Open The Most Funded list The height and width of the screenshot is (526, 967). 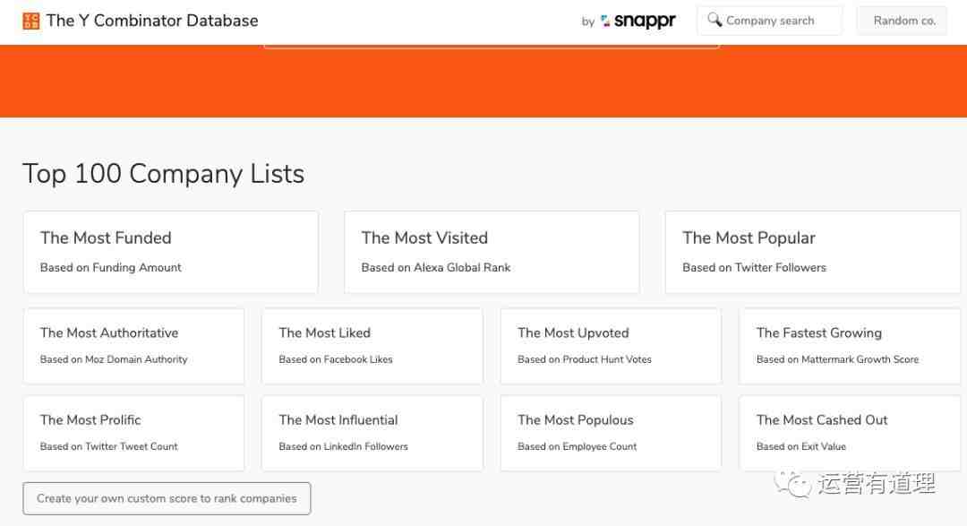pyautogui.click(x=170, y=252)
